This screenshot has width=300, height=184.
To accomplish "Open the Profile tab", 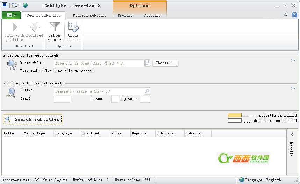I will tap(125, 15).
